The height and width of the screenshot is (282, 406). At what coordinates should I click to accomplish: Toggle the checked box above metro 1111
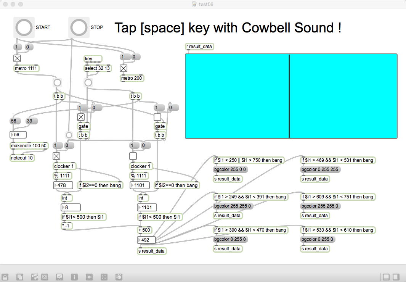tap(17, 58)
